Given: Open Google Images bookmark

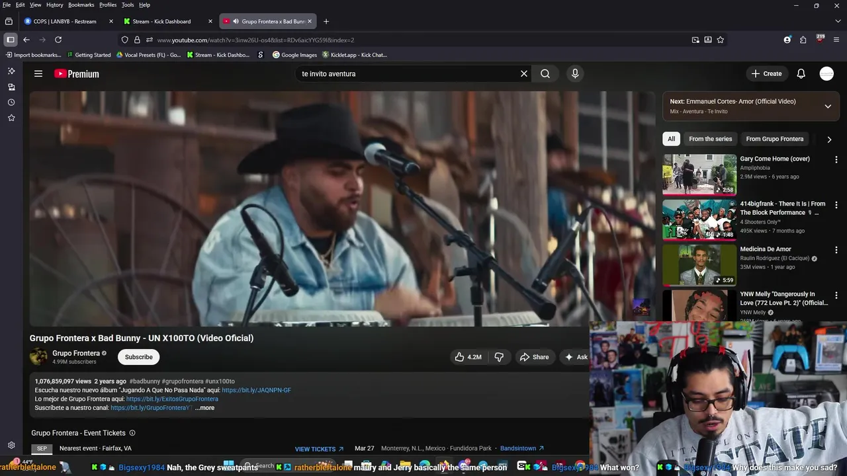Looking at the screenshot, I should click(x=294, y=55).
